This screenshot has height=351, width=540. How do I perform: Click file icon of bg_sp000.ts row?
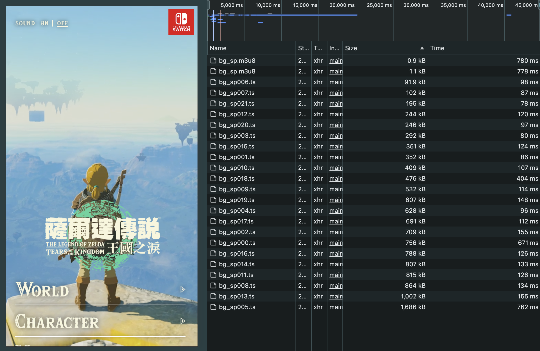(213, 243)
